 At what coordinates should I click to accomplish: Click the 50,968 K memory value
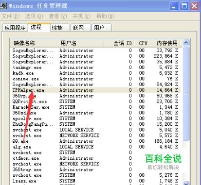click(x=167, y=96)
